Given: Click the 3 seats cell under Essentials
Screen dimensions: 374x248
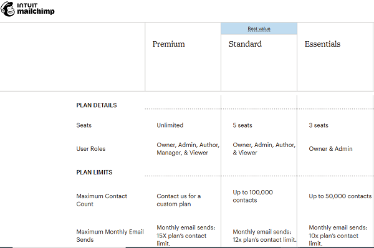Looking at the screenshot, I should tap(319, 125).
